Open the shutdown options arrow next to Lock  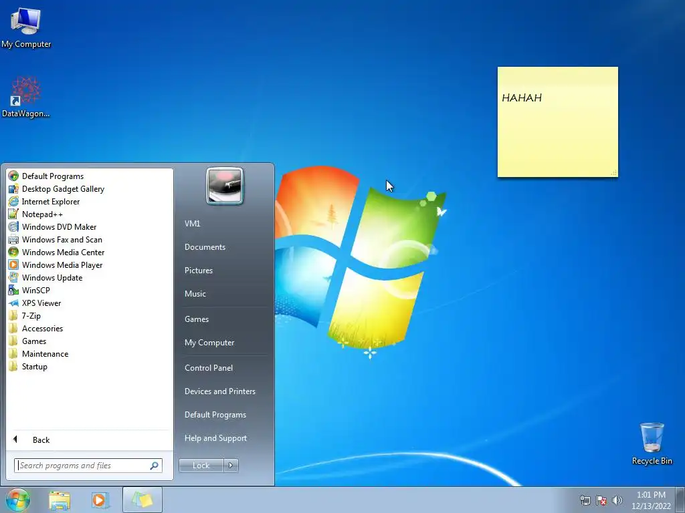click(231, 466)
